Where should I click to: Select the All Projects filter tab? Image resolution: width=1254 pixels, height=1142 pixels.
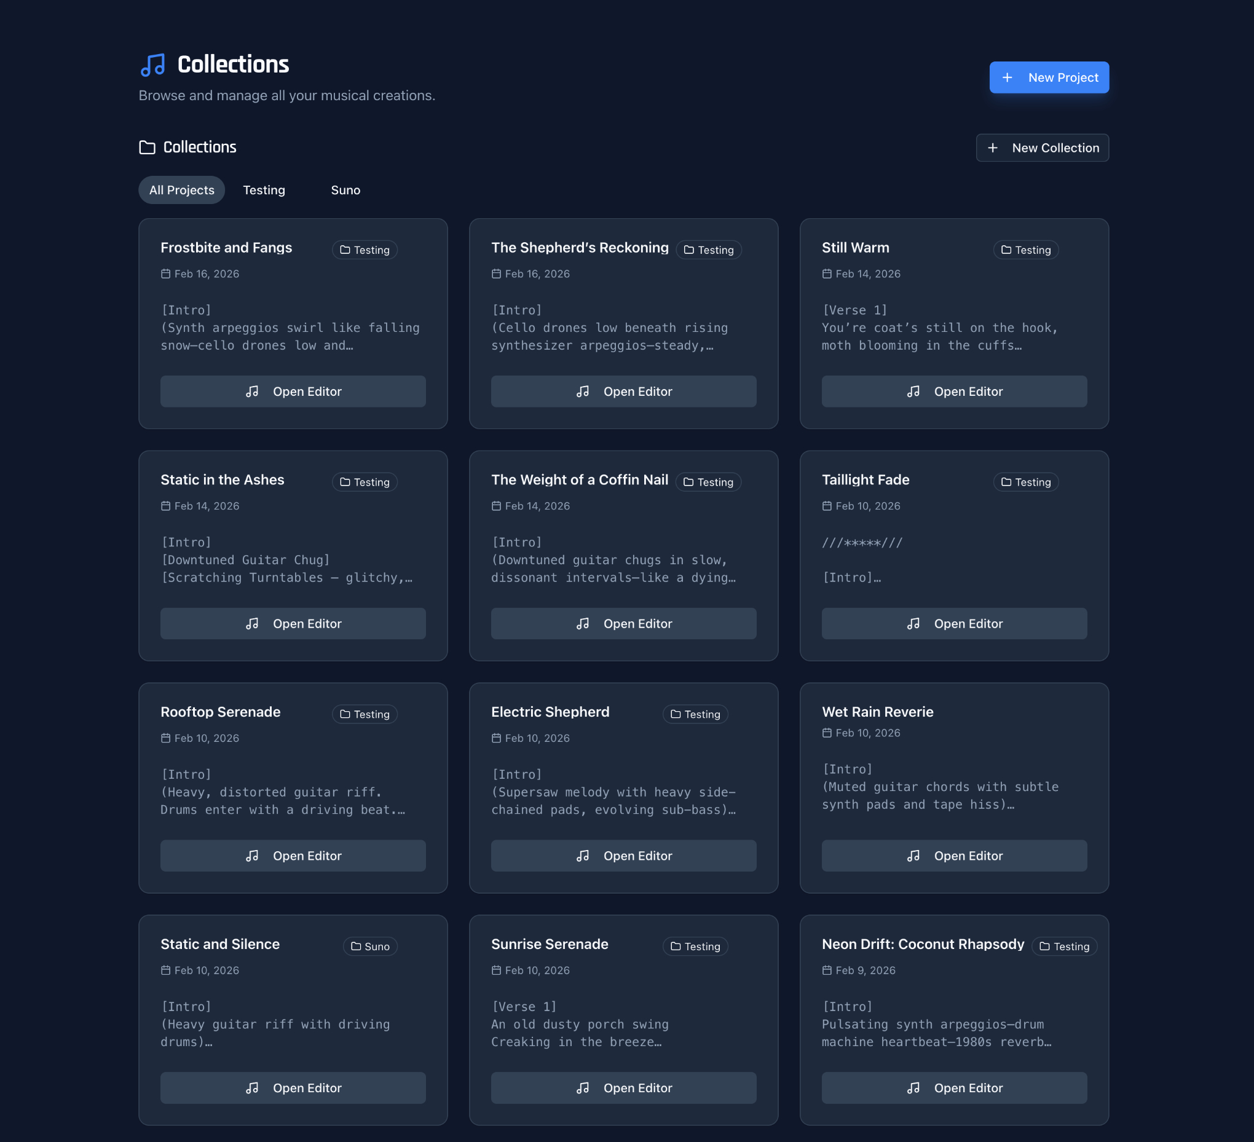(x=181, y=190)
